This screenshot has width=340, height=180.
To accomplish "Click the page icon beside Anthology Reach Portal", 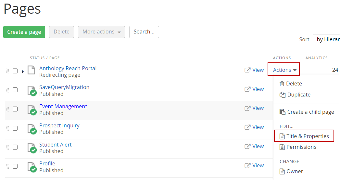I will (31, 70).
